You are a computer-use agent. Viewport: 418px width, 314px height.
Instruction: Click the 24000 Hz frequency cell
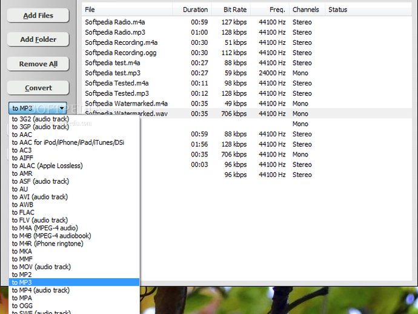click(x=272, y=73)
